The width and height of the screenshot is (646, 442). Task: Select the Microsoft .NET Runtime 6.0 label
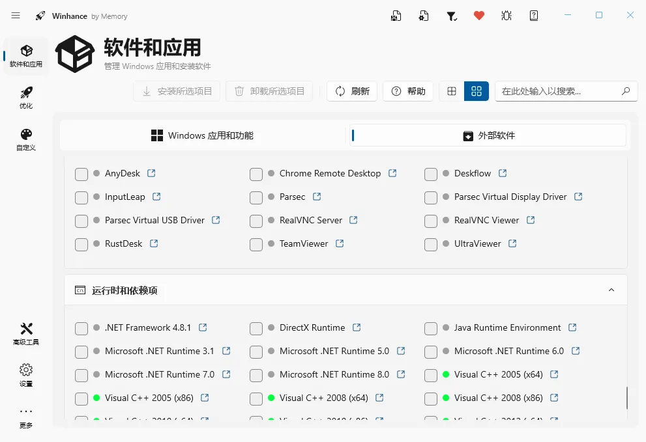(509, 351)
